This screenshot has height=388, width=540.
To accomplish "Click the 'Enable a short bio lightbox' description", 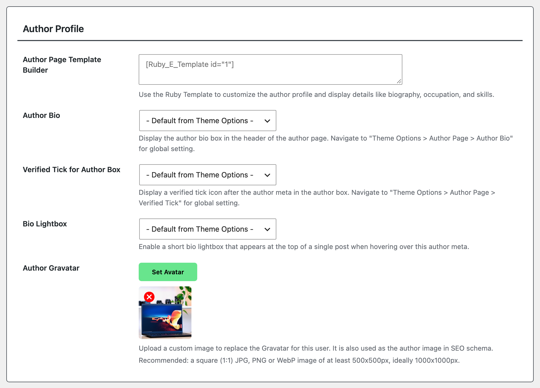I will tap(304, 247).
